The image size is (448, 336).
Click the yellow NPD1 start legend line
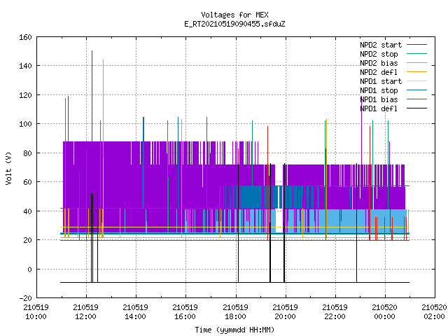point(416,81)
